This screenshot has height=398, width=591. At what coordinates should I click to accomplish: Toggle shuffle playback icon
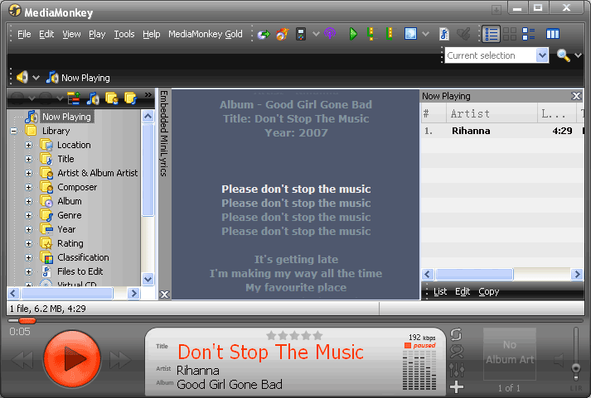point(457,352)
